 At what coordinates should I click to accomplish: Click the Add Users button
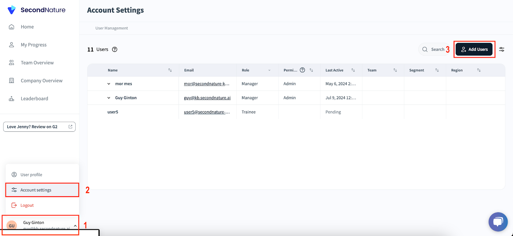pyautogui.click(x=474, y=49)
